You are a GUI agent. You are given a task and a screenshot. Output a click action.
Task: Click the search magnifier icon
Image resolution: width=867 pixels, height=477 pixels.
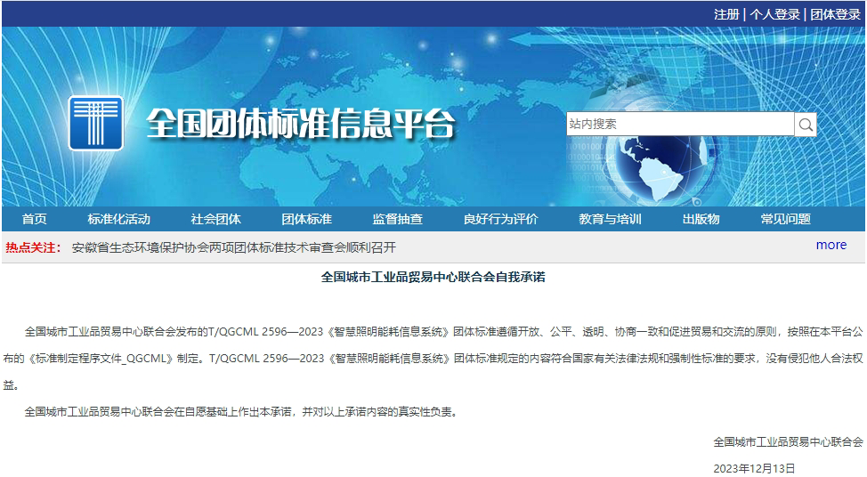point(806,125)
